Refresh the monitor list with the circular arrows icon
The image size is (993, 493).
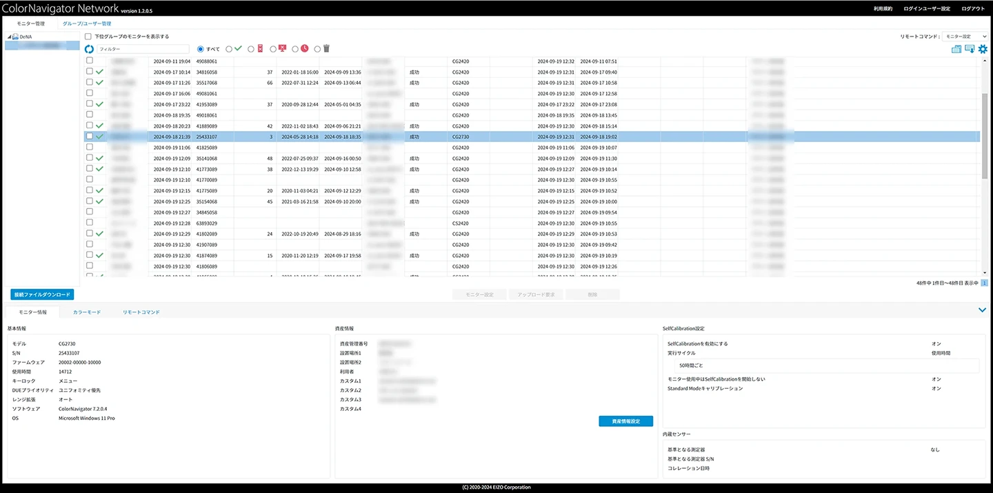[x=89, y=49]
